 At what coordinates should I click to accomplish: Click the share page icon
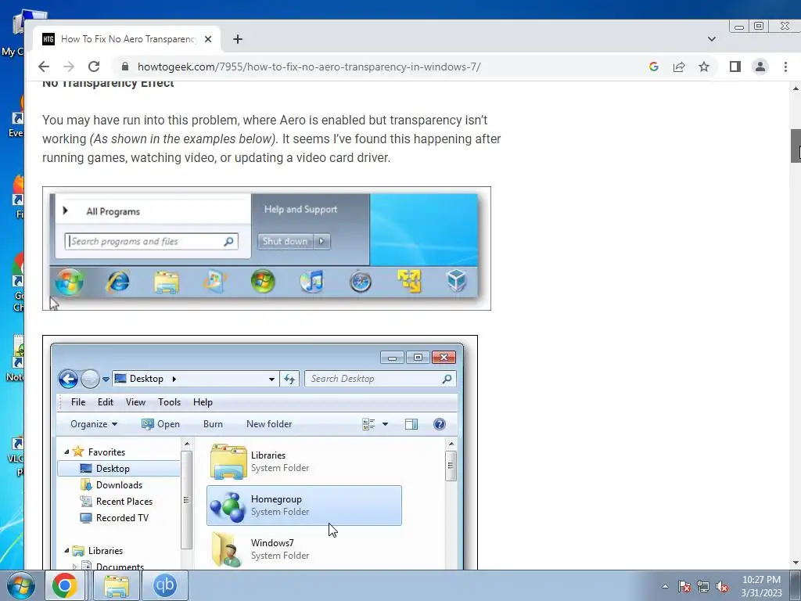point(679,67)
